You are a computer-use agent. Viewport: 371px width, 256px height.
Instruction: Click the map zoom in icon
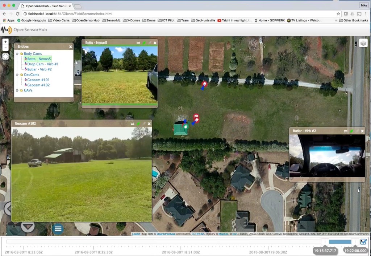5,42
